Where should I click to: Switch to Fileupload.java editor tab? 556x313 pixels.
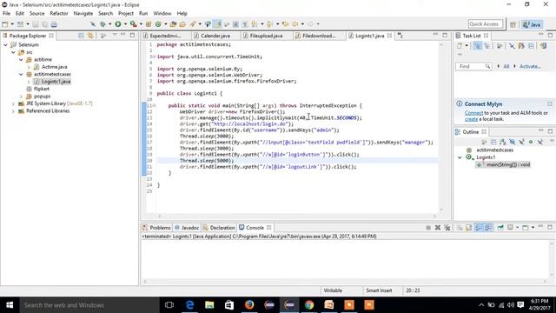tap(266, 36)
